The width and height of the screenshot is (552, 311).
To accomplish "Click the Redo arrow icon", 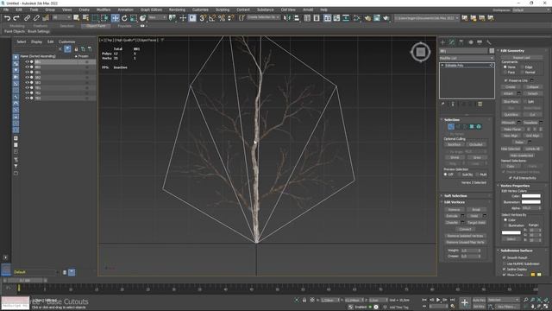I will pos(16,18).
